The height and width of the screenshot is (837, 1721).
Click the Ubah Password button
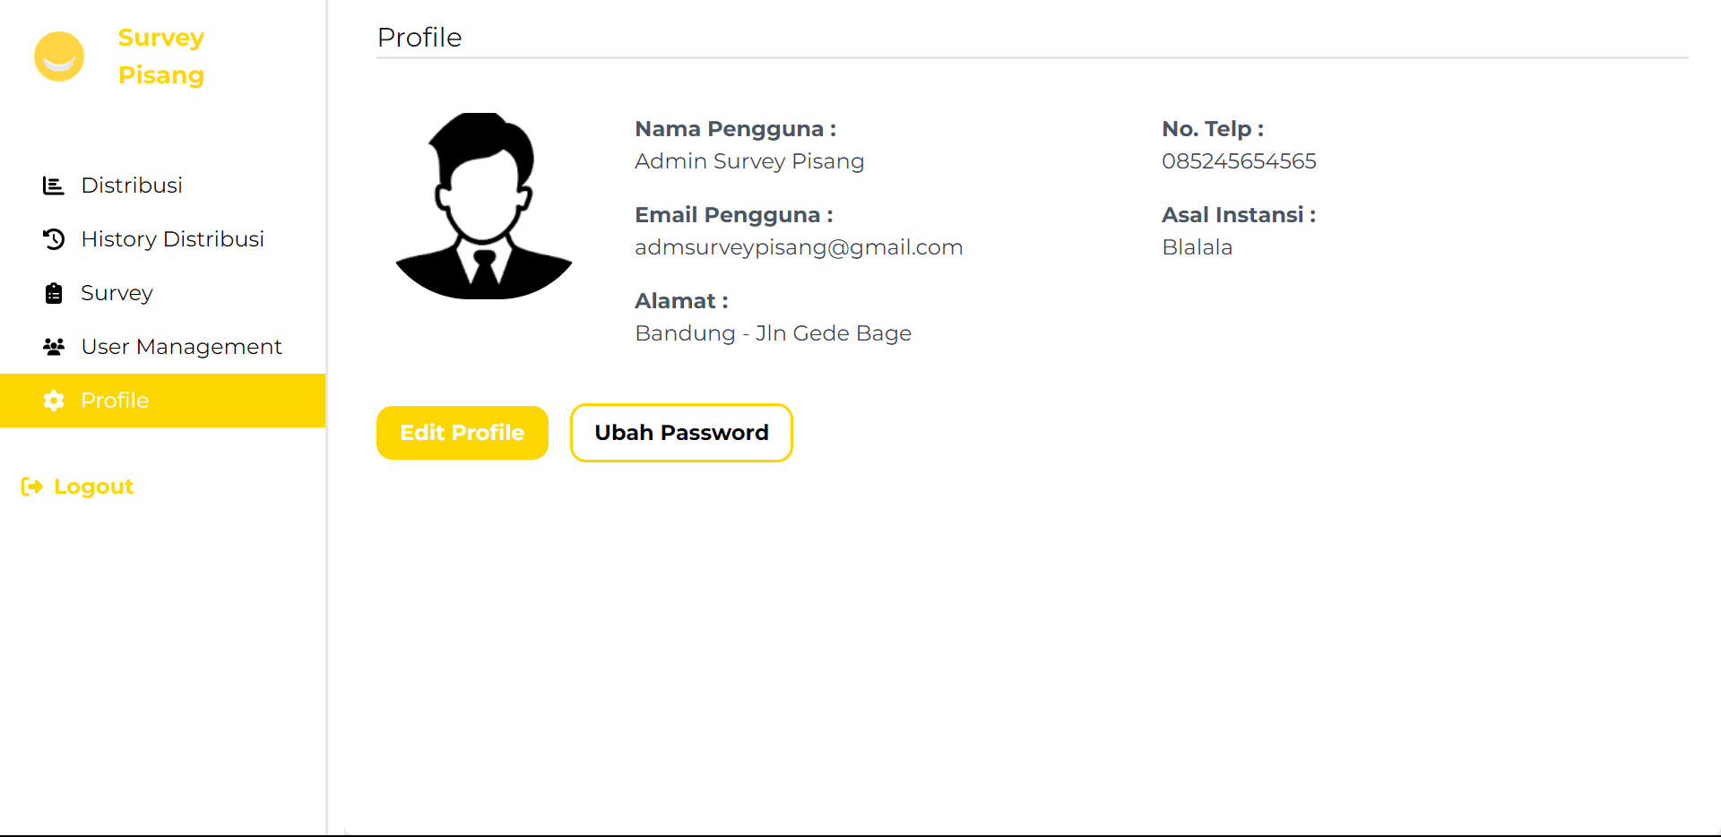pyautogui.click(x=681, y=433)
